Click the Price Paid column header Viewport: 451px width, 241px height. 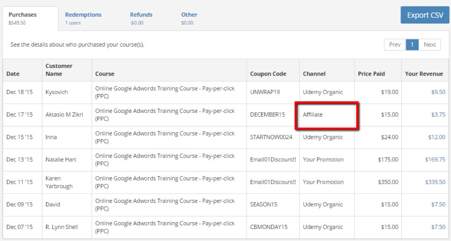pyautogui.click(x=371, y=74)
